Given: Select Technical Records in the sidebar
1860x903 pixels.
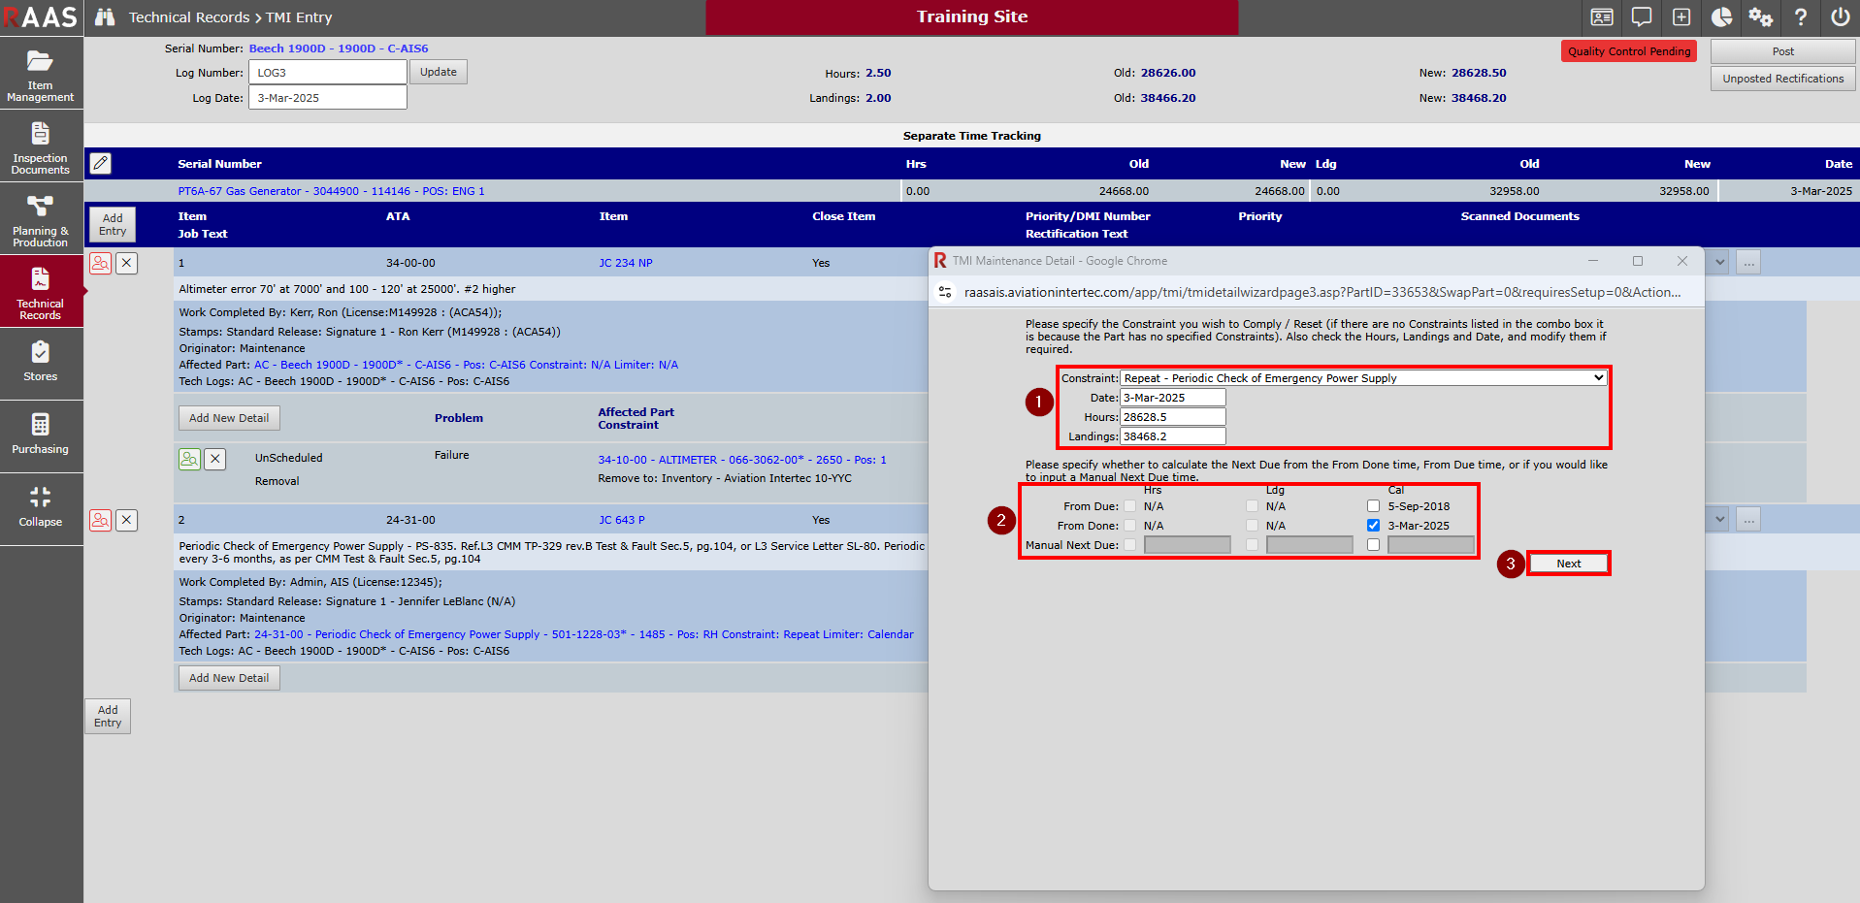Looking at the screenshot, I should (x=41, y=292).
